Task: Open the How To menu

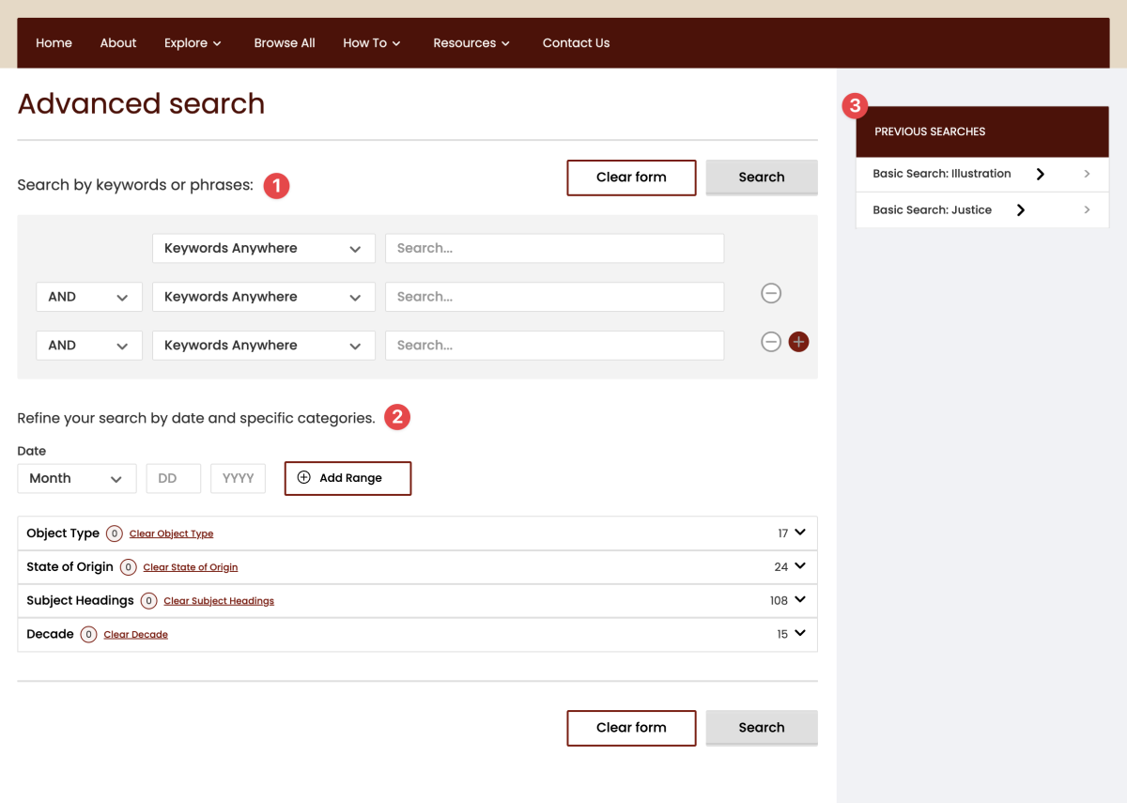Action: (x=372, y=43)
